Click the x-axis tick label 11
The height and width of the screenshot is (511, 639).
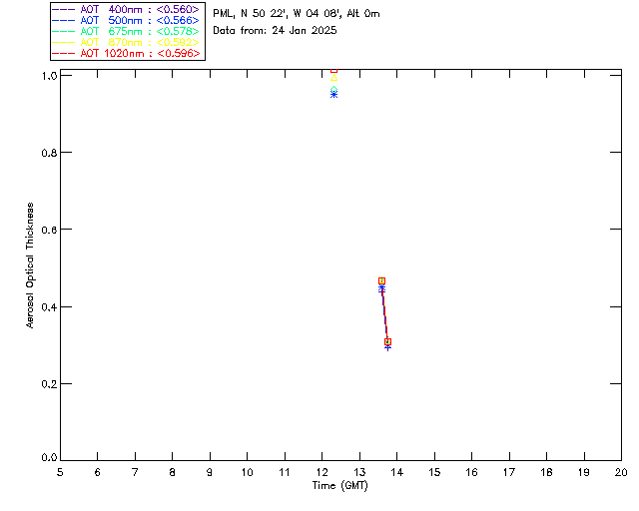pyautogui.click(x=285, y=472)
